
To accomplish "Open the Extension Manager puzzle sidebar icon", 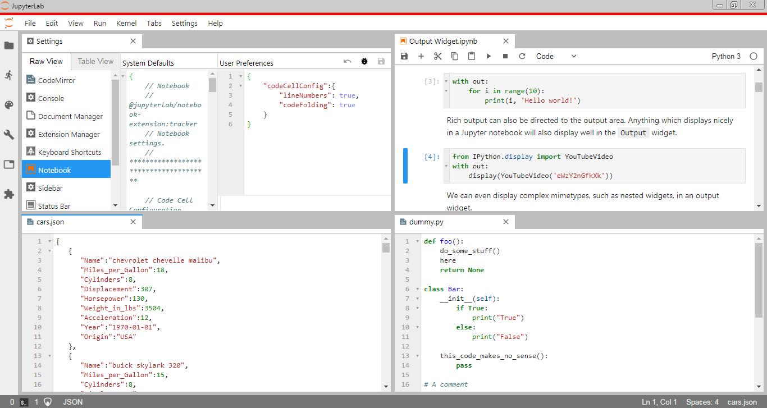I will pos(9,194).
